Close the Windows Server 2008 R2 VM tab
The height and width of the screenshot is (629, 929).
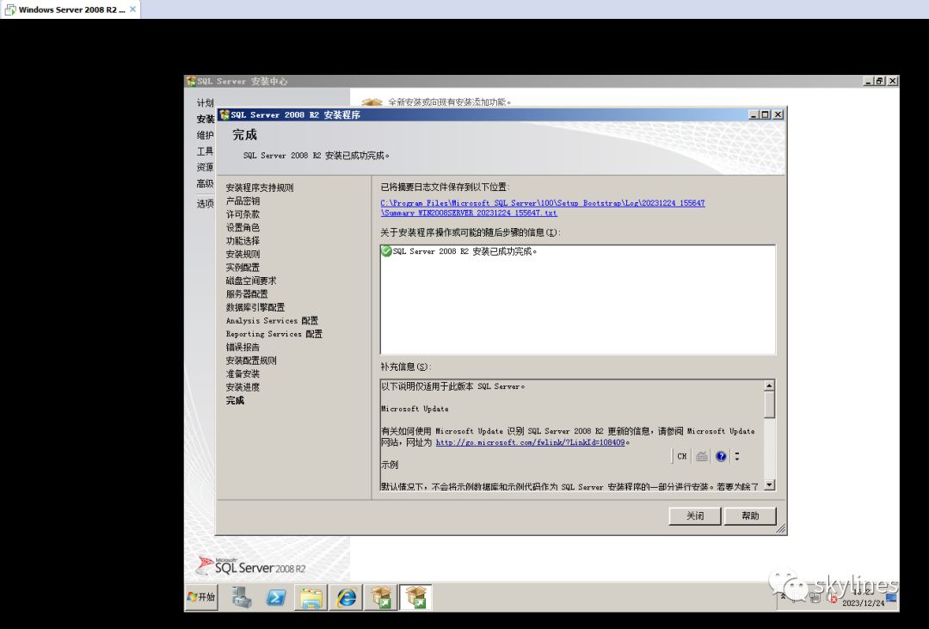pos(132,9)
